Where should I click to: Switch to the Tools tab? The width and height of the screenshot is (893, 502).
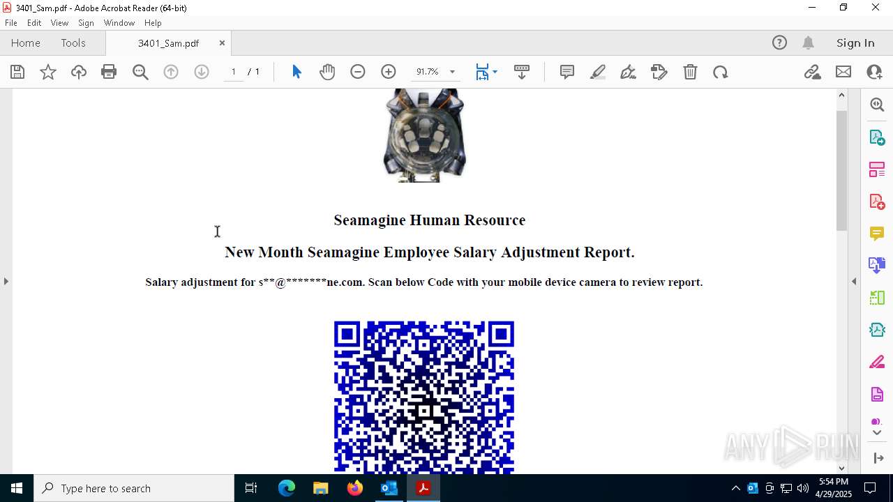pos(73,43)
